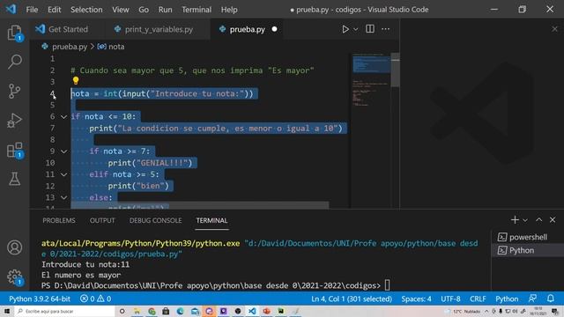
Task: Select the prueba.py editor tab
Action: 247,29
